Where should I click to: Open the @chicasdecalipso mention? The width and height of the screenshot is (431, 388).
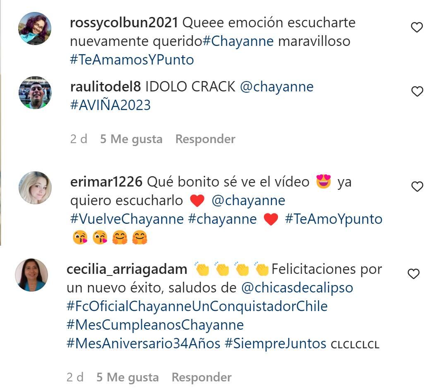297,288
